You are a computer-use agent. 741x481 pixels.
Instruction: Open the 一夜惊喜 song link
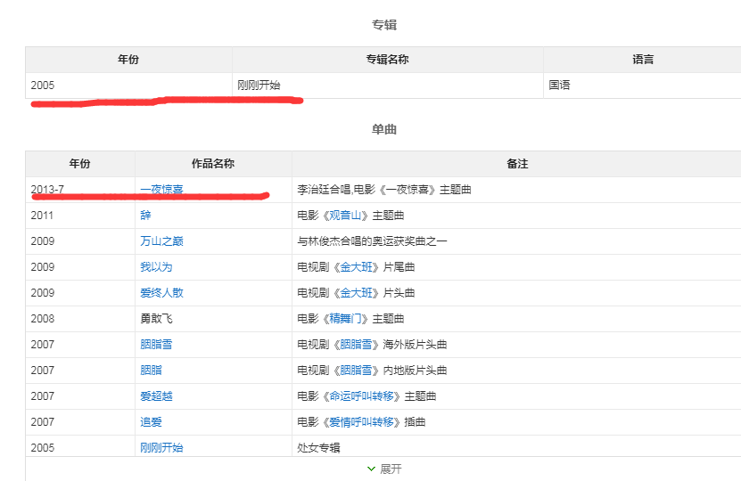[161, 190]
